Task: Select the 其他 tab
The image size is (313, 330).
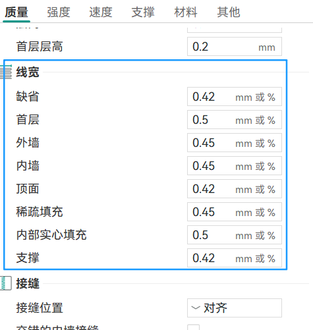Action: tap(229, 12)
